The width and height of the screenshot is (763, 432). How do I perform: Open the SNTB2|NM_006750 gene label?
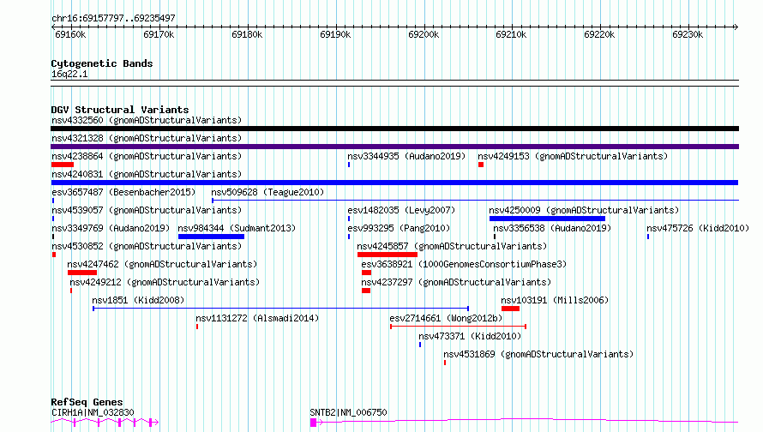click(348, 412)
